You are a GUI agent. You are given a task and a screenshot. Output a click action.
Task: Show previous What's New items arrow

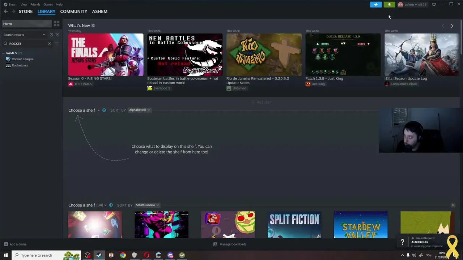coord(443,26)
